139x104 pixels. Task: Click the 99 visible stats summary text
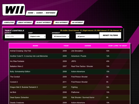pos(91,30)
